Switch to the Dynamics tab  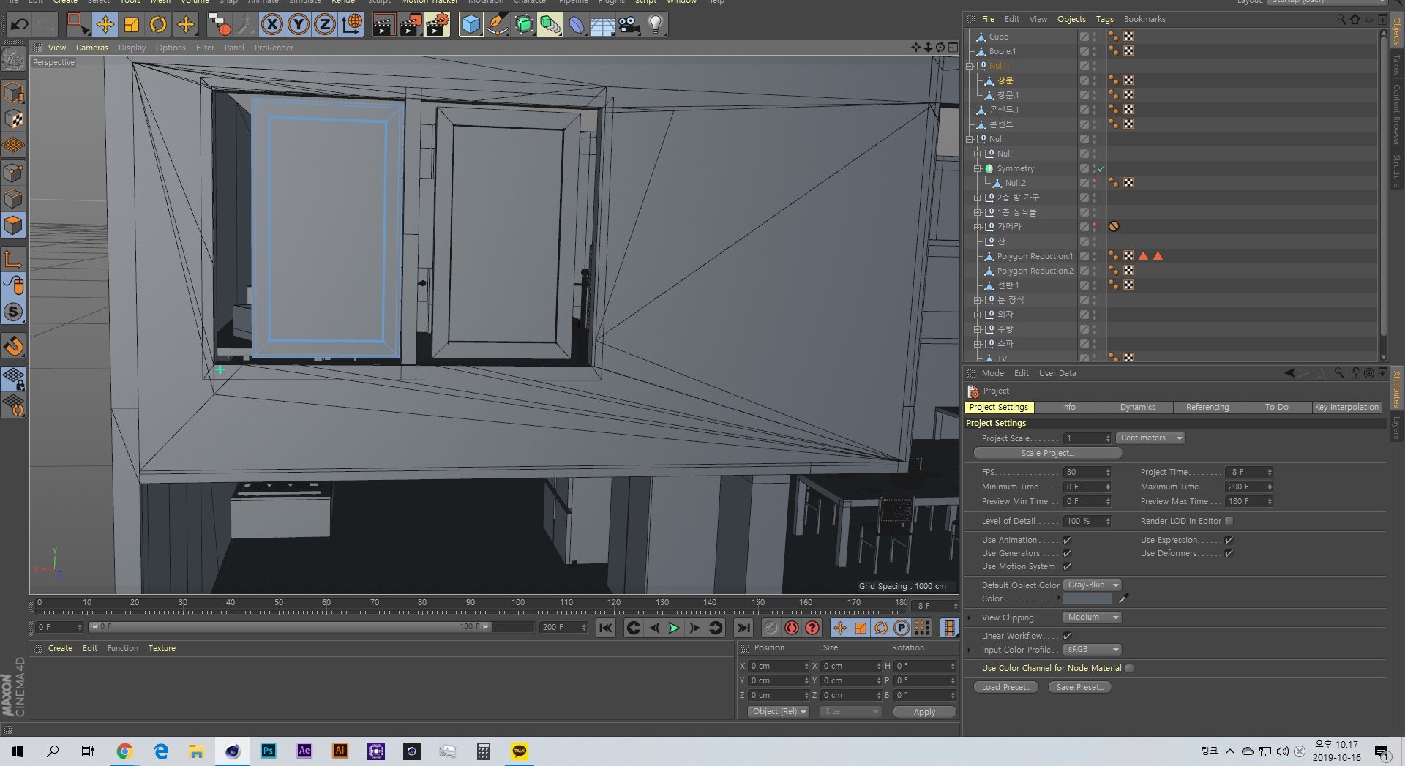pyautogui.click(x=1137, y=408)
